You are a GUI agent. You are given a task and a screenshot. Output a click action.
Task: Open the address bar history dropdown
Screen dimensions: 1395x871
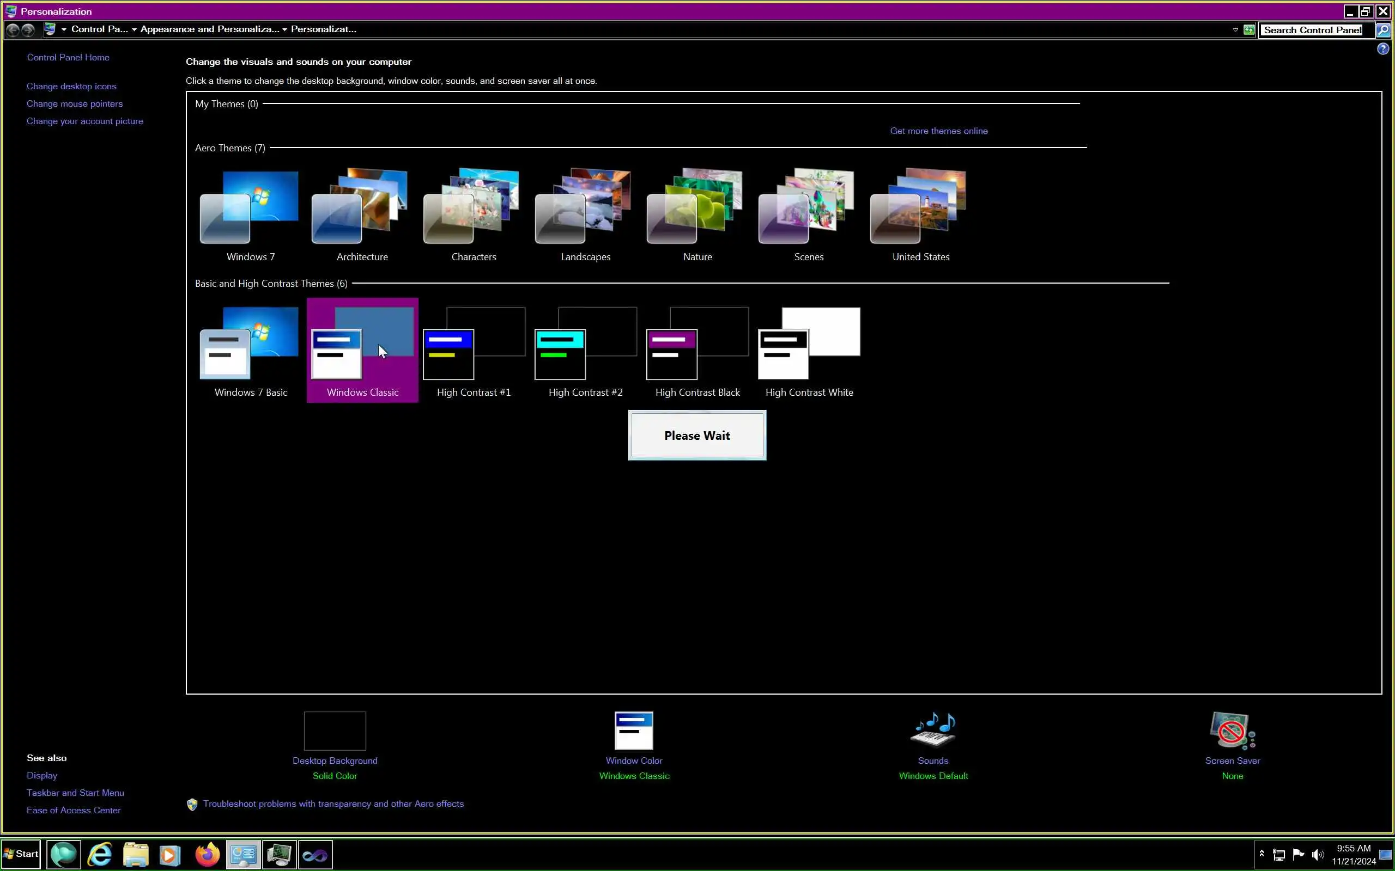click(x=1235, y=30)
